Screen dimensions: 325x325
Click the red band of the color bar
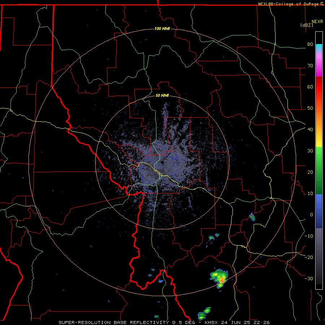319,87
